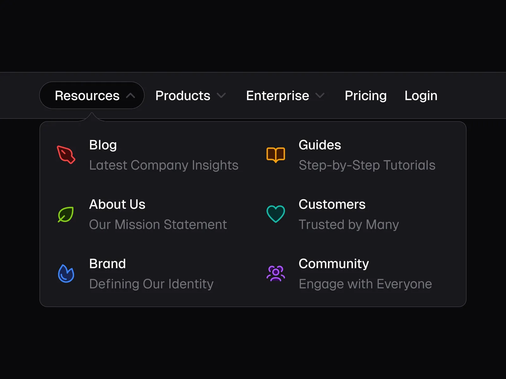Screen dimensions: 506x379
Task: Open the Customers title link
Action: point(332,204)
